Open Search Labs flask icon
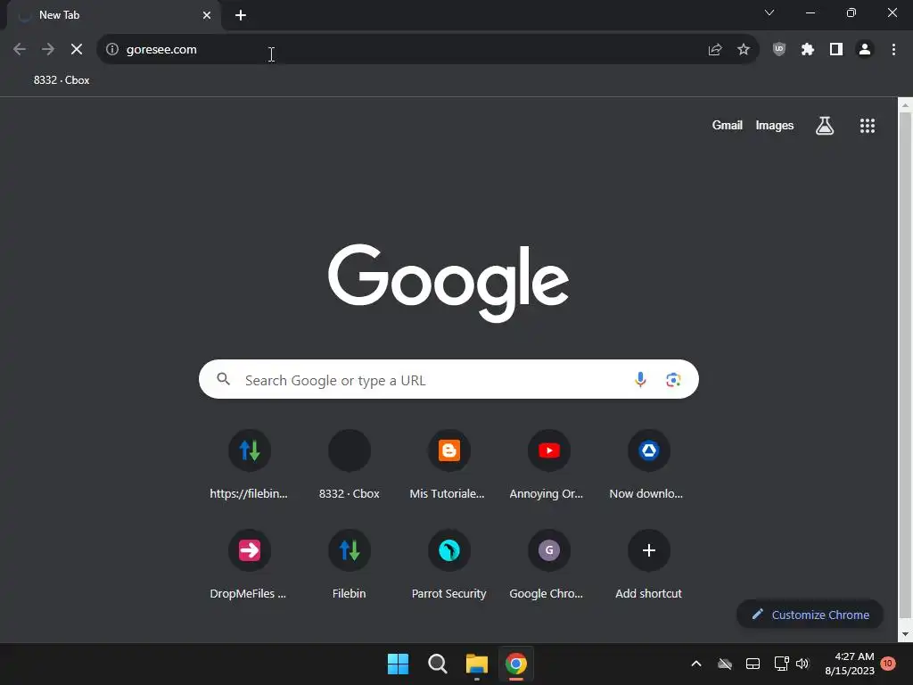The image size is (913, 685). (825, 125)
